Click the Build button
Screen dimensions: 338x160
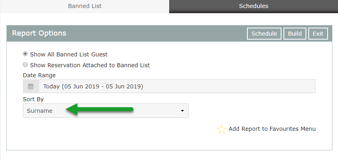click(295, 34)
